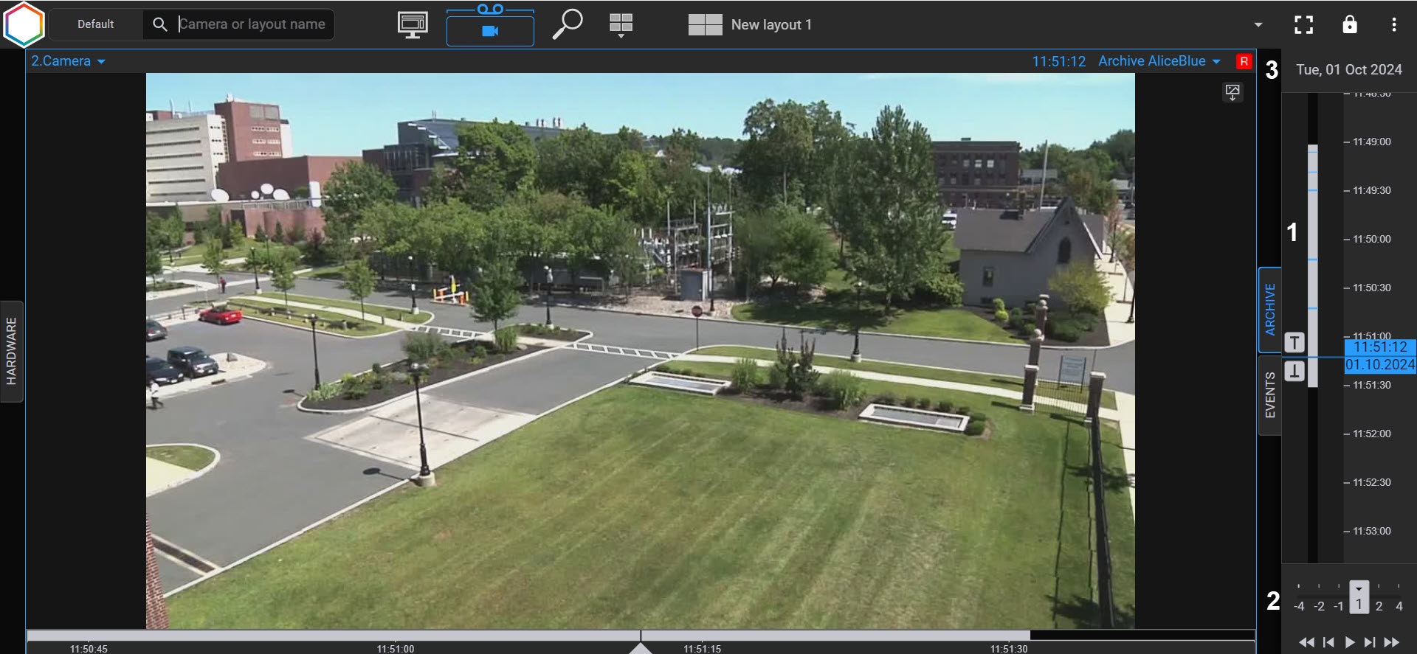Jump to 11:49:30 on the vertical timeline
1417x654 pixels.
click(1371, 190)
